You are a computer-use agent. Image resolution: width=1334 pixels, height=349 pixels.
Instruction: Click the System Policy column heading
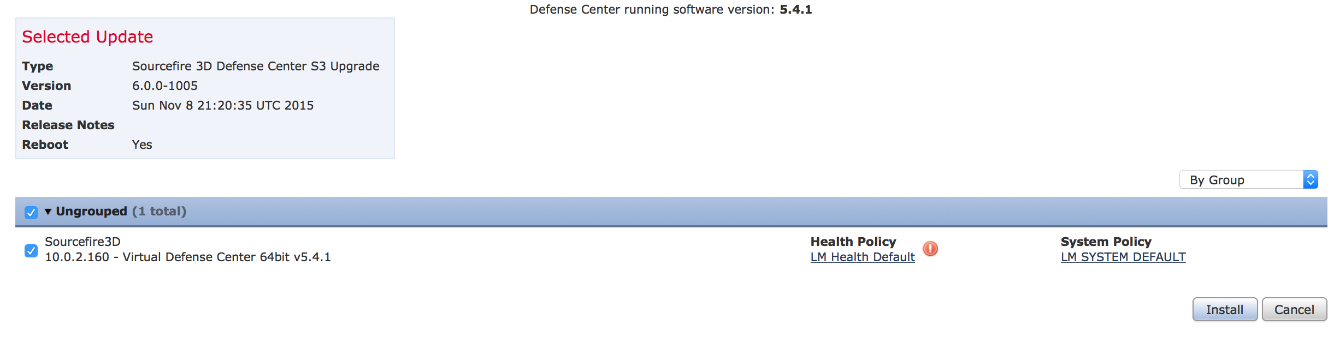click(x=1106, y=242)
